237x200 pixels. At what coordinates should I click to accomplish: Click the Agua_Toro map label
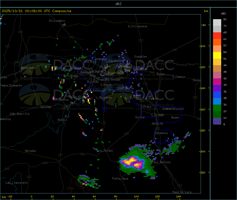pos(28,68)
